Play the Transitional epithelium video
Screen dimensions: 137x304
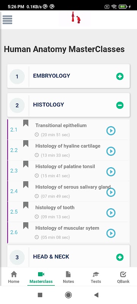click(x=111, y=131)
